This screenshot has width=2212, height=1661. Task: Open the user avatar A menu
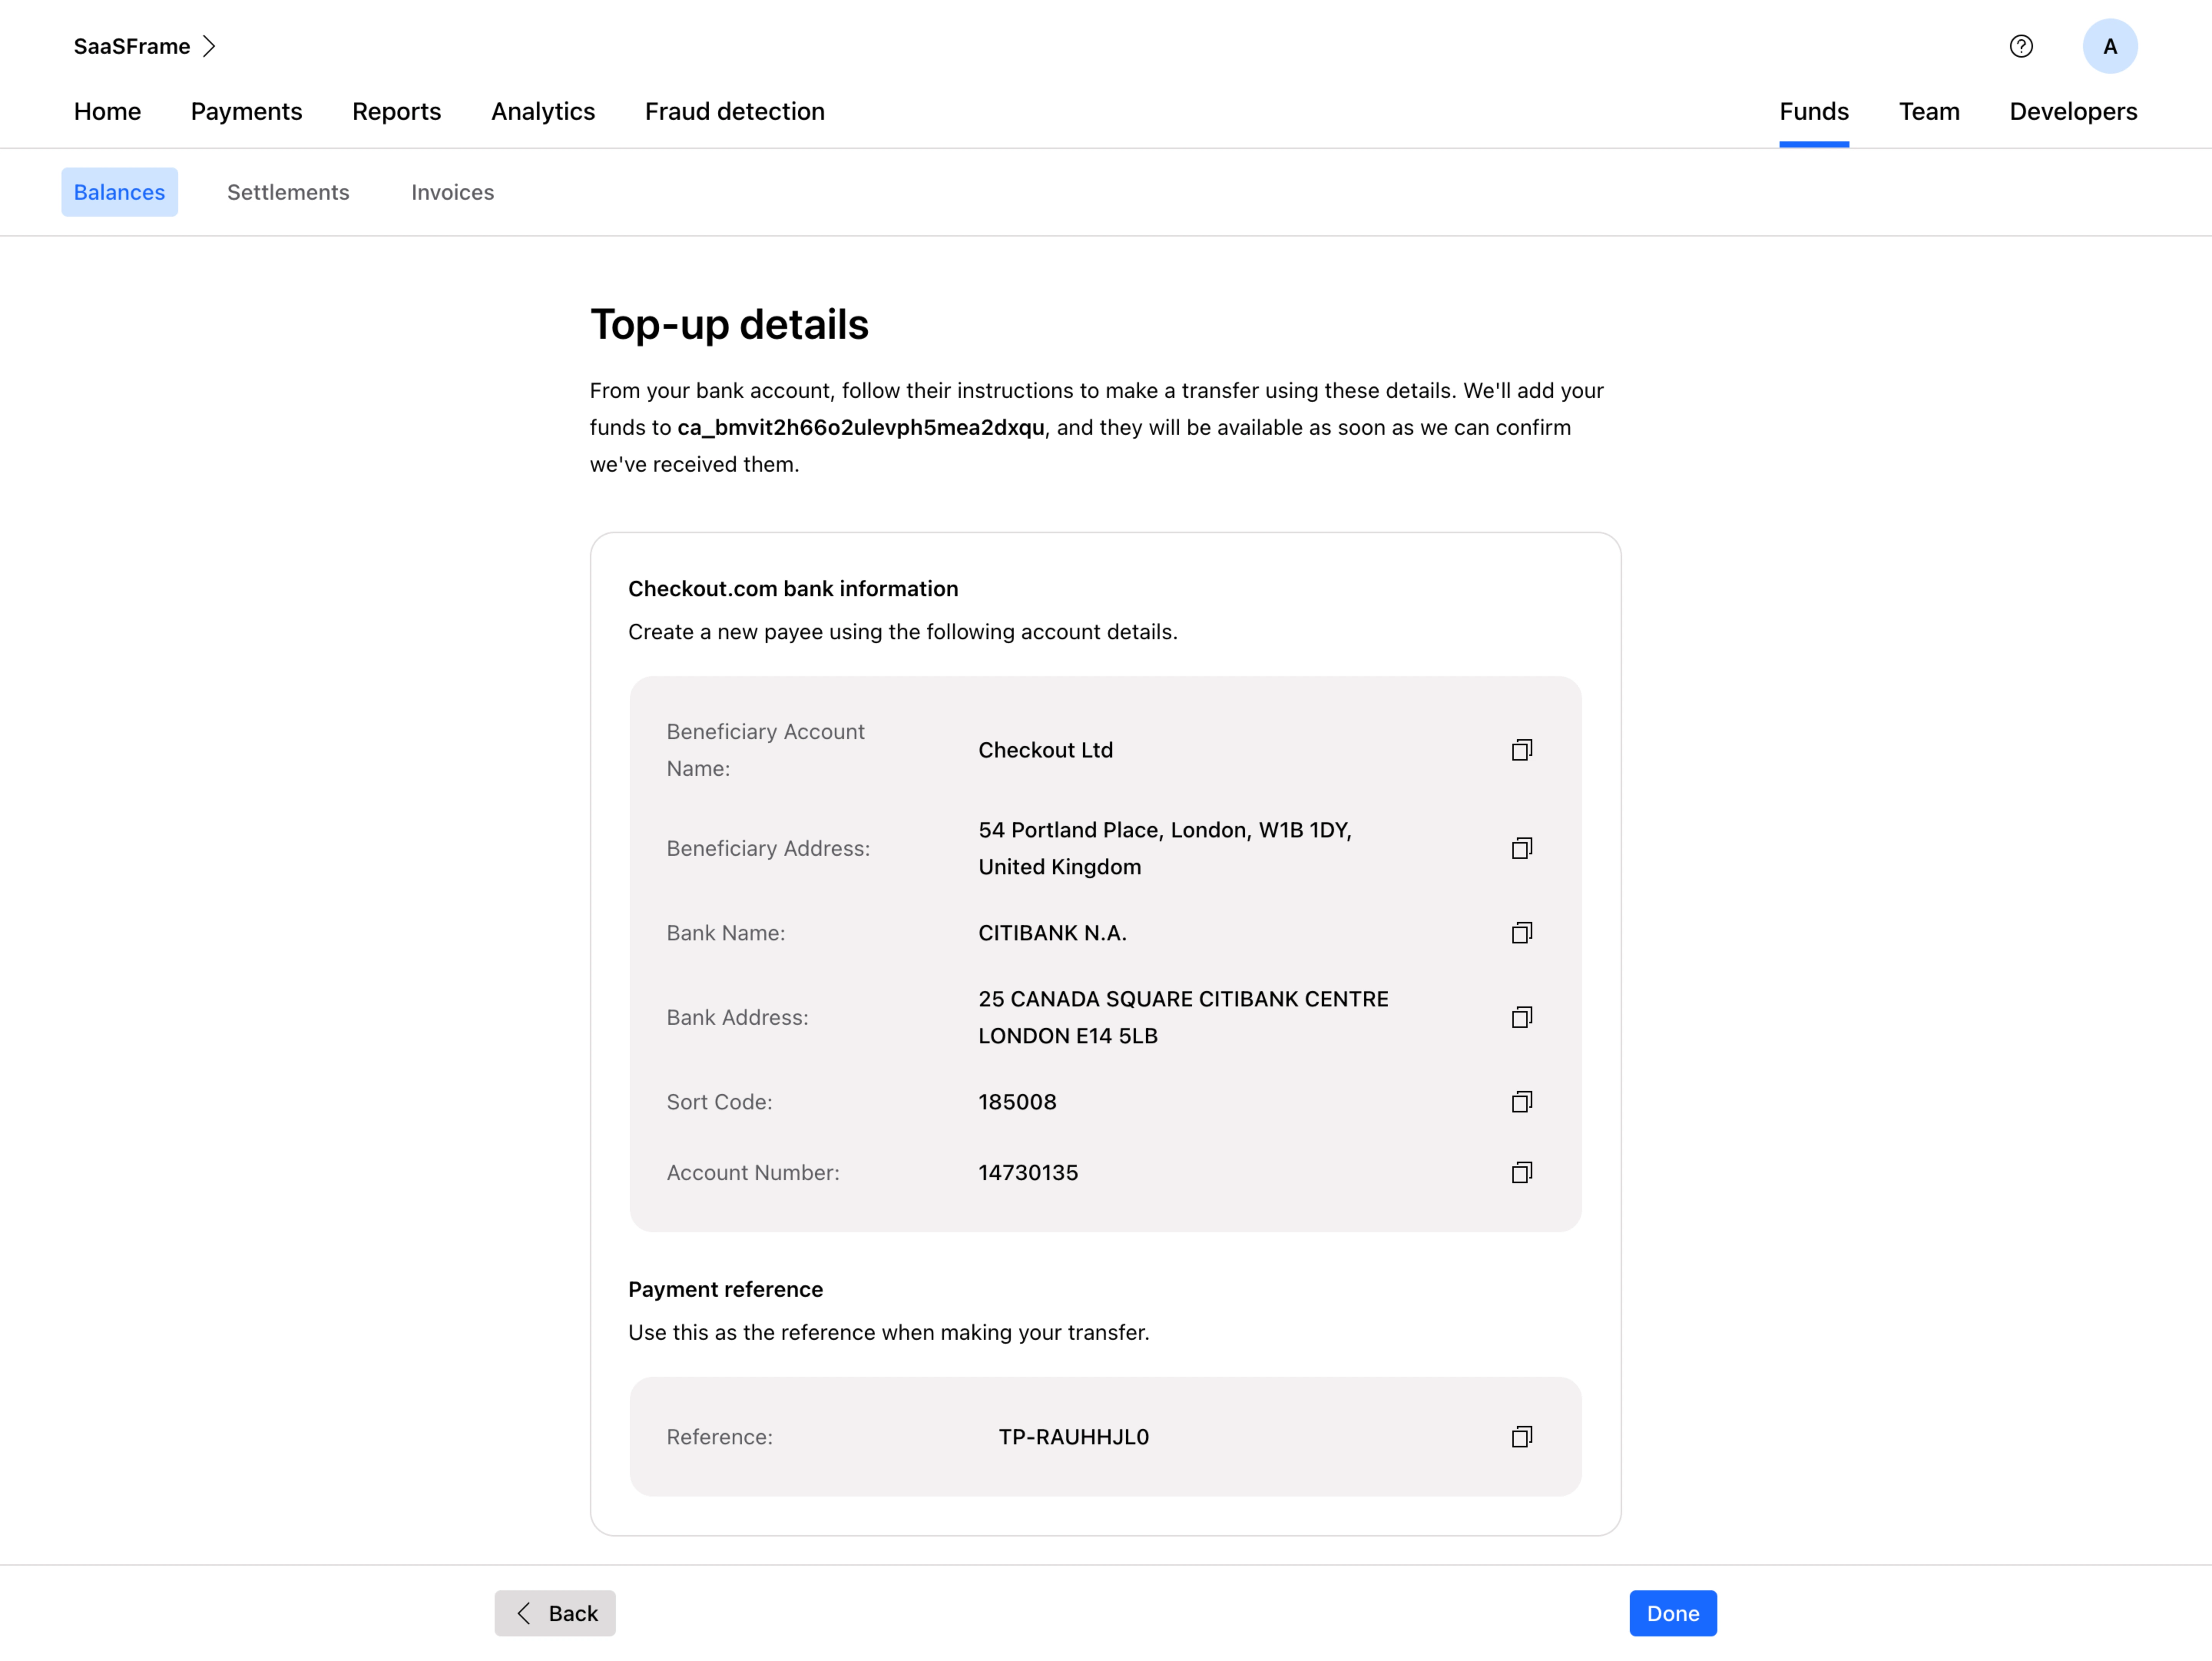pos(2109,46)
